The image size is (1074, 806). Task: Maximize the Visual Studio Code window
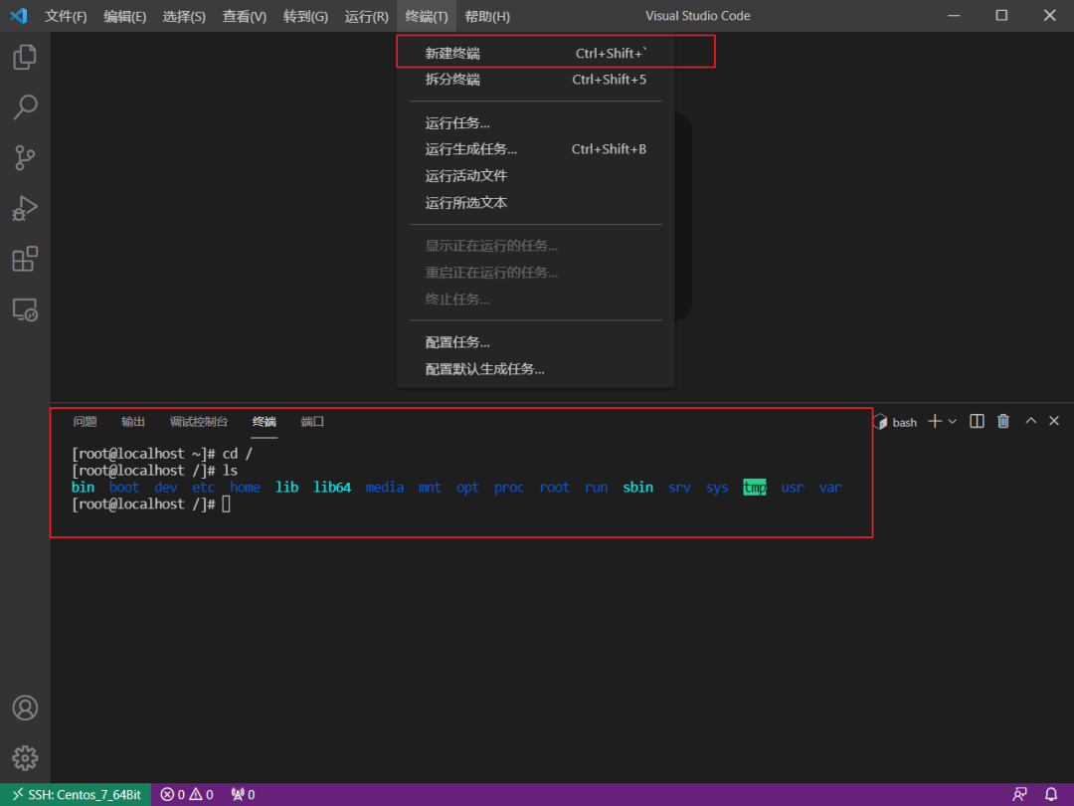1001,15
